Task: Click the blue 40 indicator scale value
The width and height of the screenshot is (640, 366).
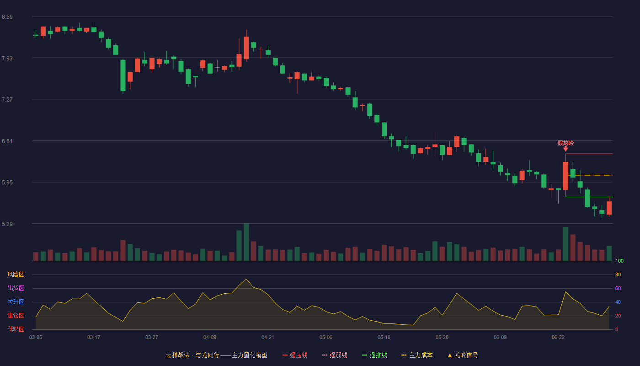Action: point(618,302)
